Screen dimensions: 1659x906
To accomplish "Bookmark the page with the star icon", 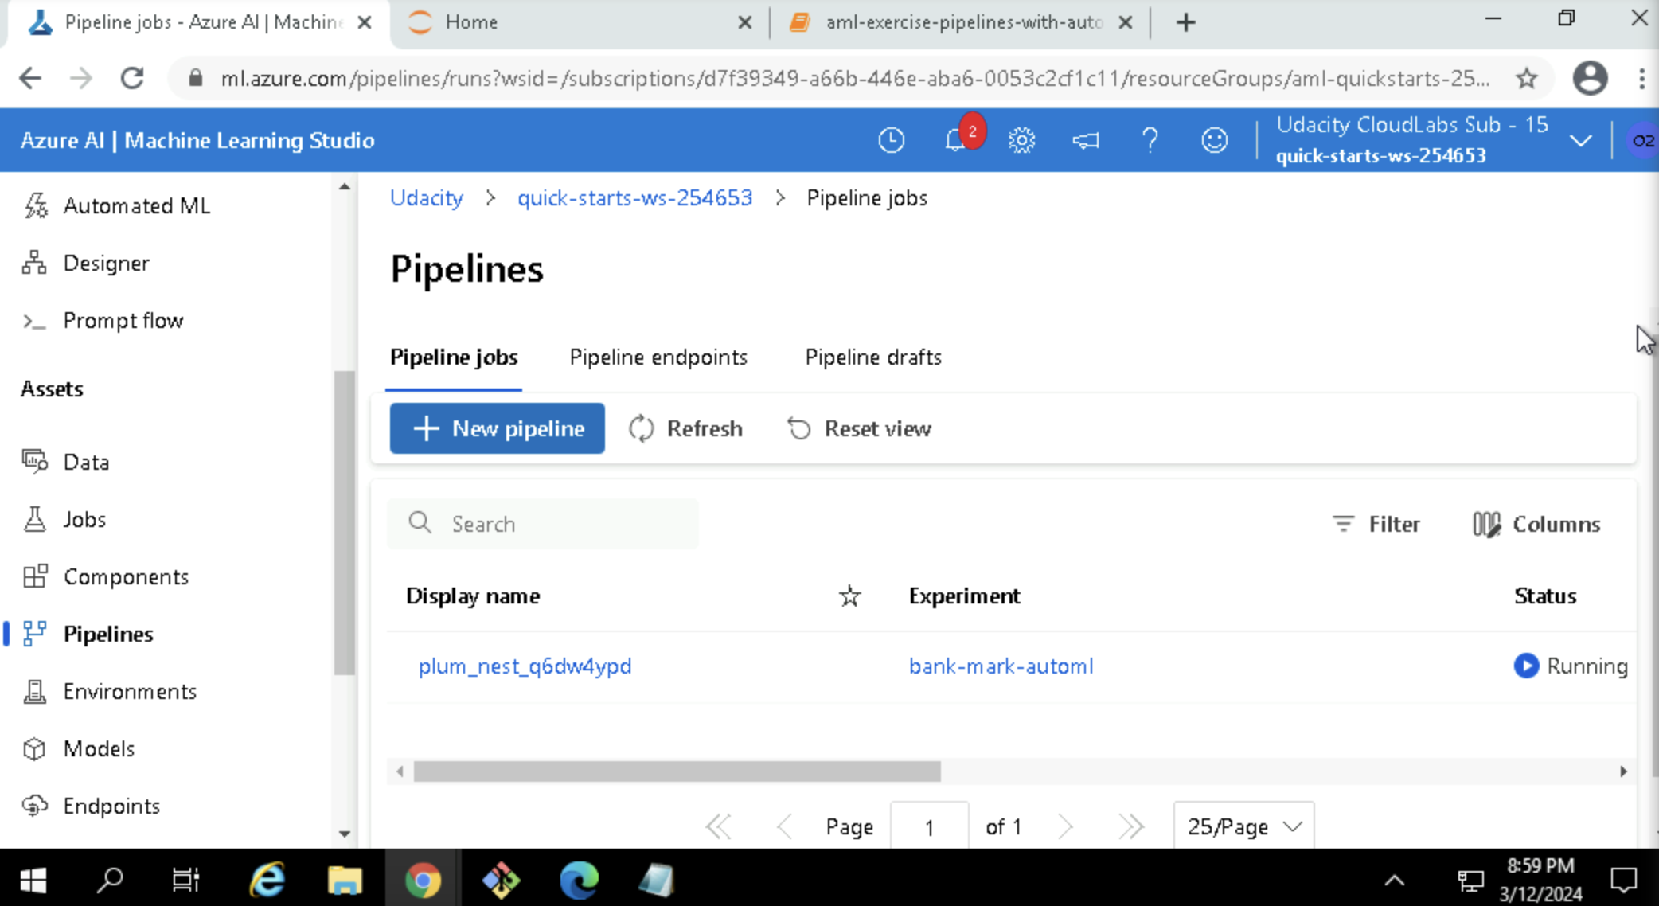I will point(1526,78).
